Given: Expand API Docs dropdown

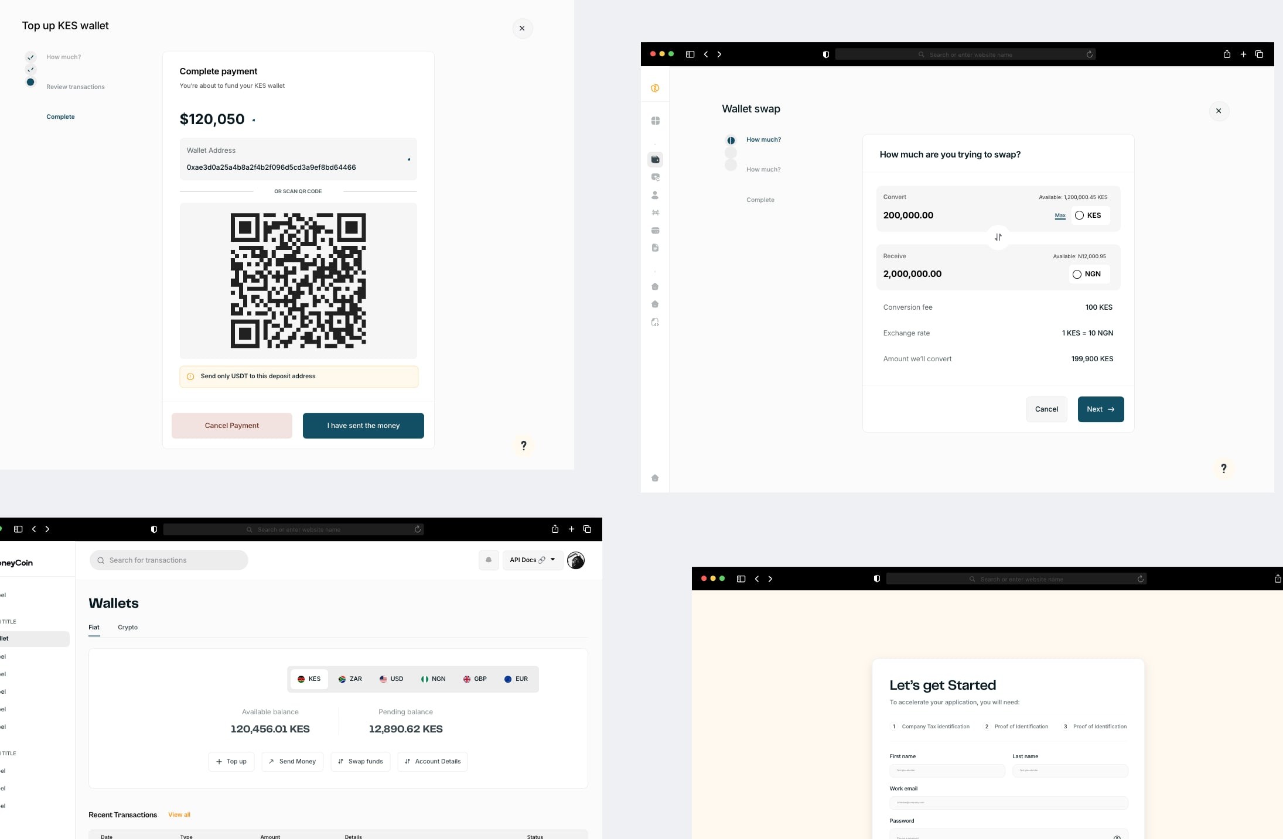Looking at the screenshot, I should (533, 560).
